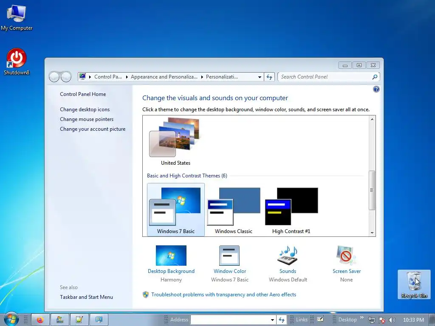Select the Recycle Bin desktop icon
Screen dimensions: 435x326
(x=414, y=284)
